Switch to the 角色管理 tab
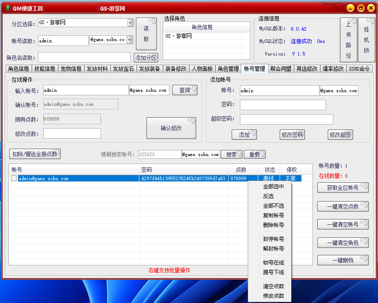Screen dimensions: 378x303 click(228, 69)
